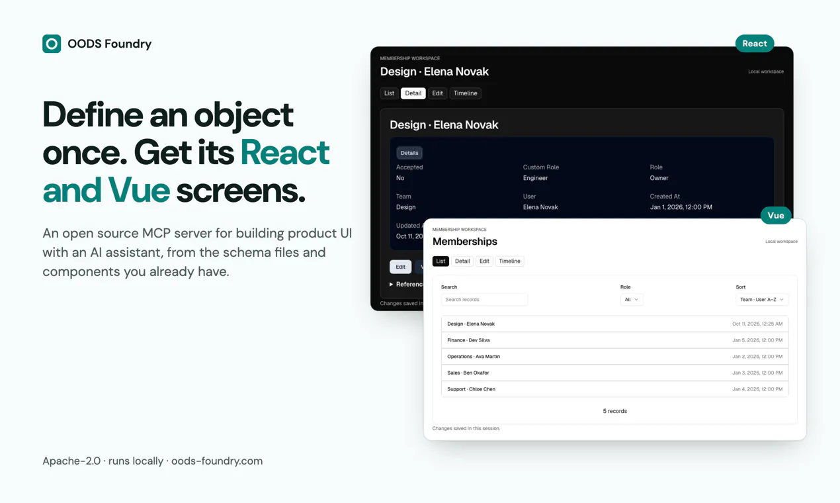This screenshot has width=840, height=503.
Task: Click the Vue badge above the Memberships window
Action: click(776, 215)
